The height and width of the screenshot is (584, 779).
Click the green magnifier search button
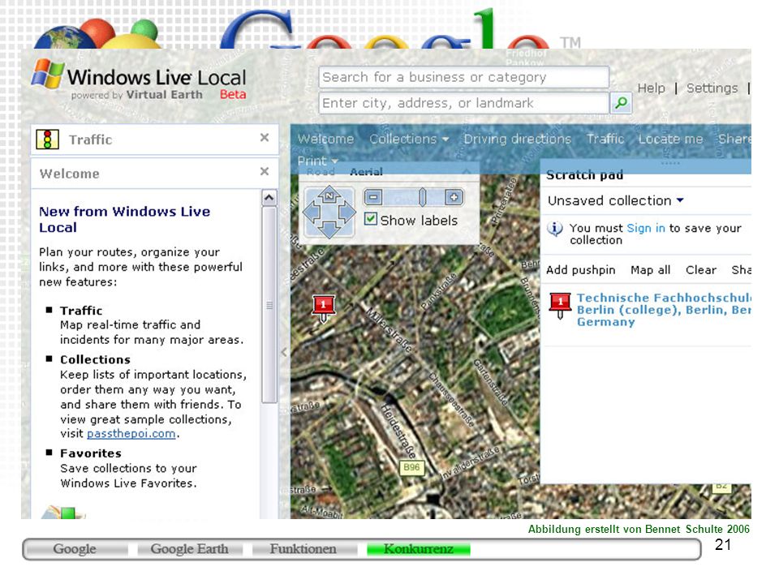621,103
